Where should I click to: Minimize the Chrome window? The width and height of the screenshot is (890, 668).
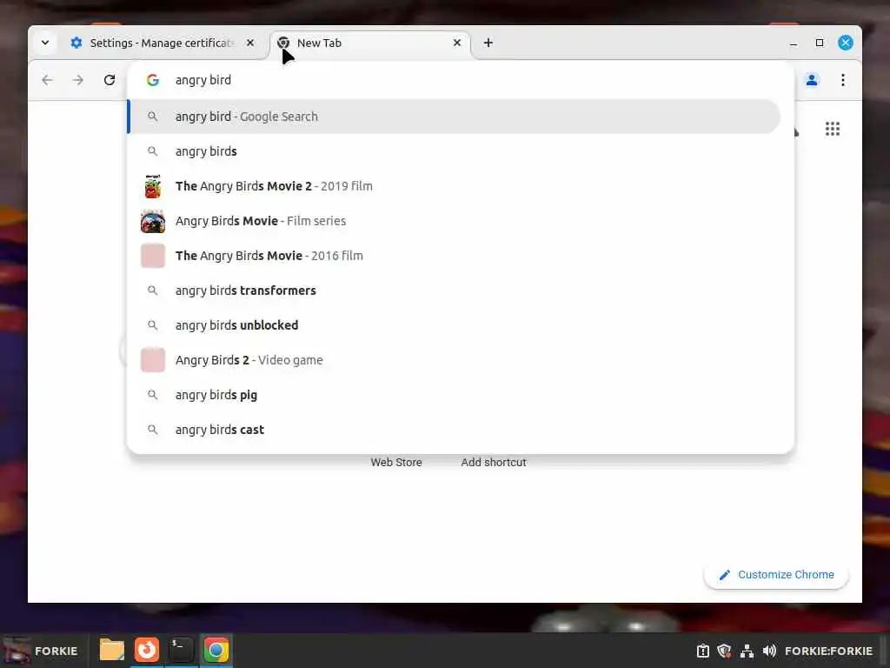click(x=794, y=43)
